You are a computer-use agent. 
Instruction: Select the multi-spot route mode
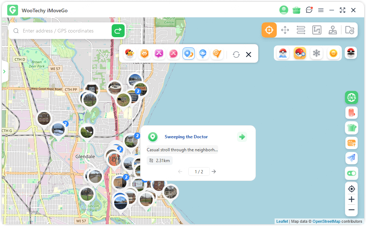(317, 30)
